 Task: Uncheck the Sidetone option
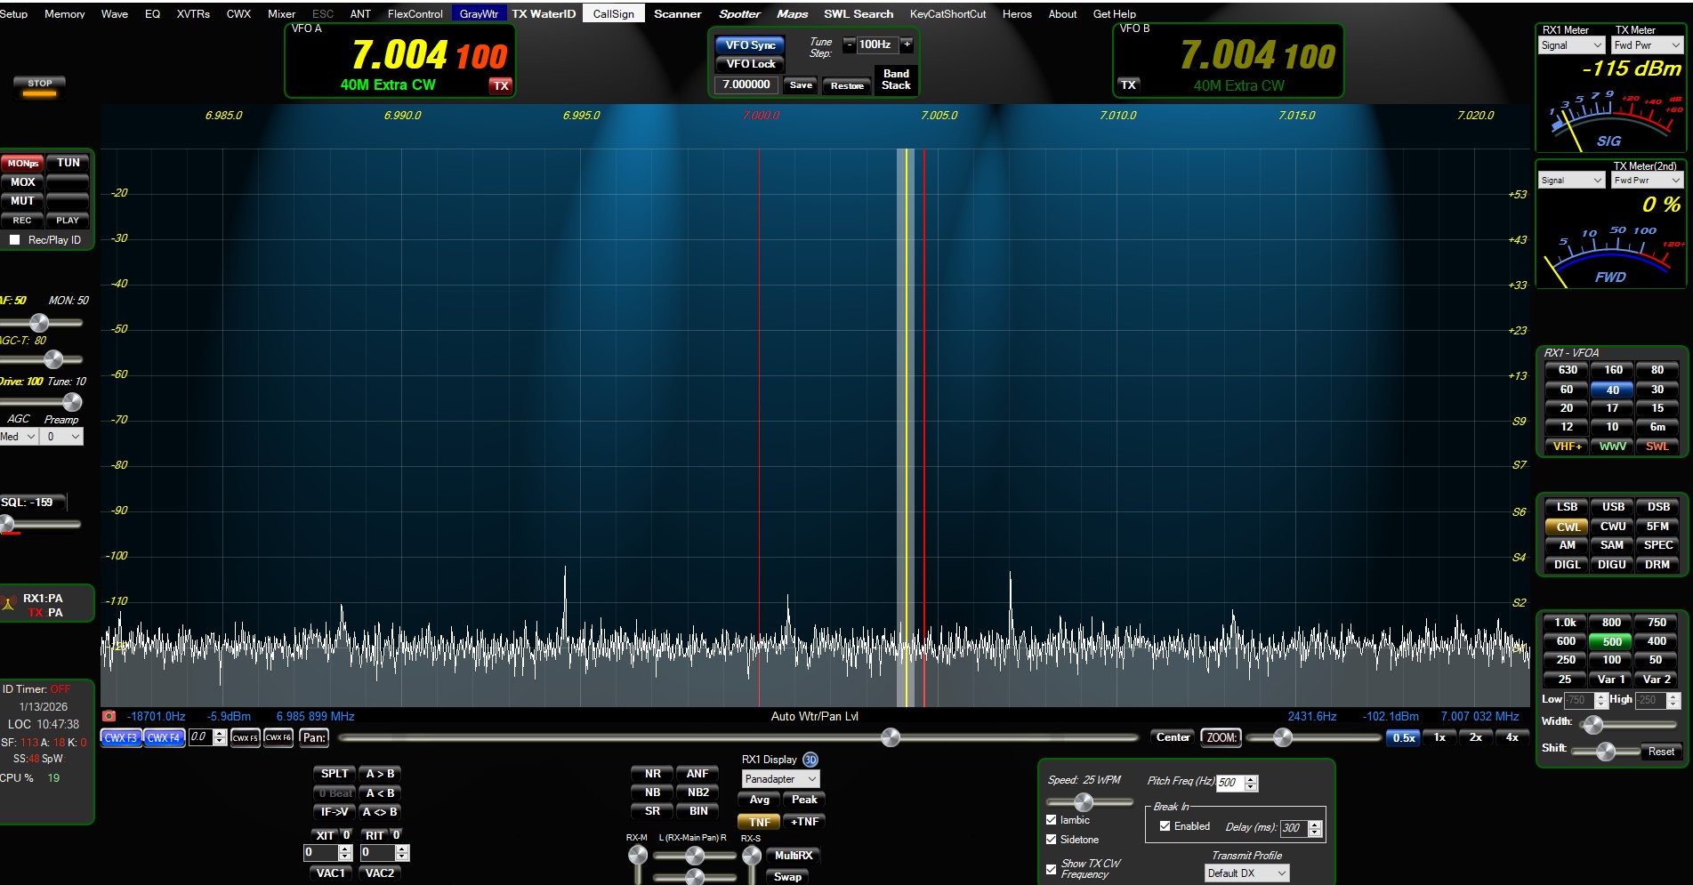coord(1052,840)
